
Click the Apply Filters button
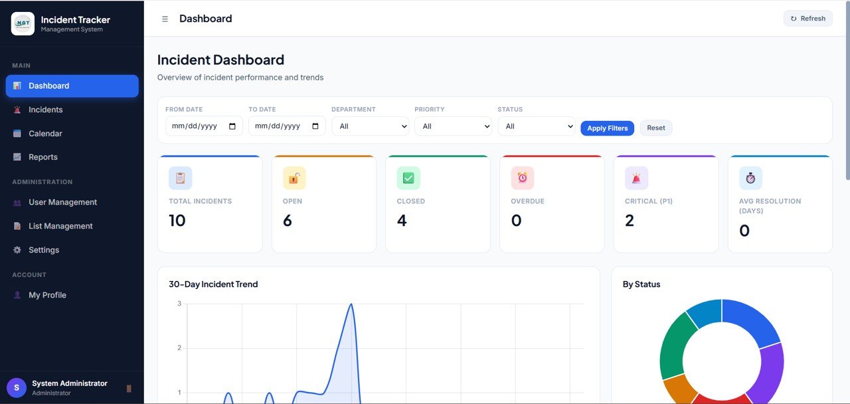[x=608, y=128]
